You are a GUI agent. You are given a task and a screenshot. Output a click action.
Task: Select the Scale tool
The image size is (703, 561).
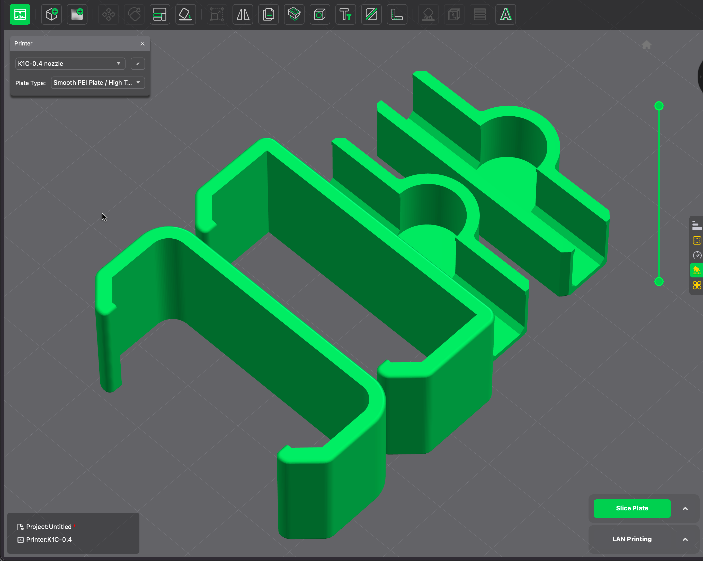217,14
